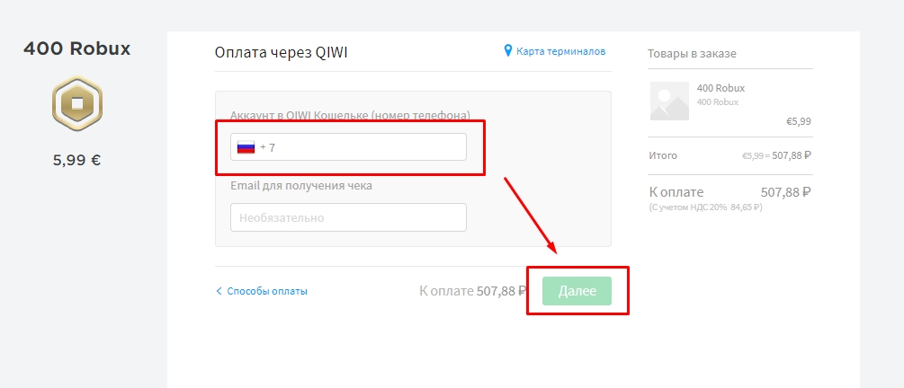904x388 pixels.
Task: Click the gold Robux coin icon
Action: click(x=77, y=103)
